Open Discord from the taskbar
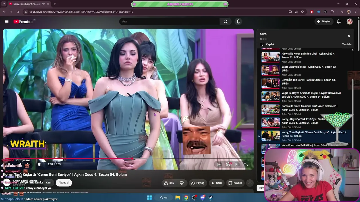The height and width of the screenshot is (202, 360). click(202, 198)
